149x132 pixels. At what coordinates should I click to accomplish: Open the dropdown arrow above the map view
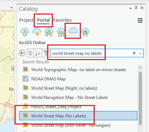(x=12, y=8)
